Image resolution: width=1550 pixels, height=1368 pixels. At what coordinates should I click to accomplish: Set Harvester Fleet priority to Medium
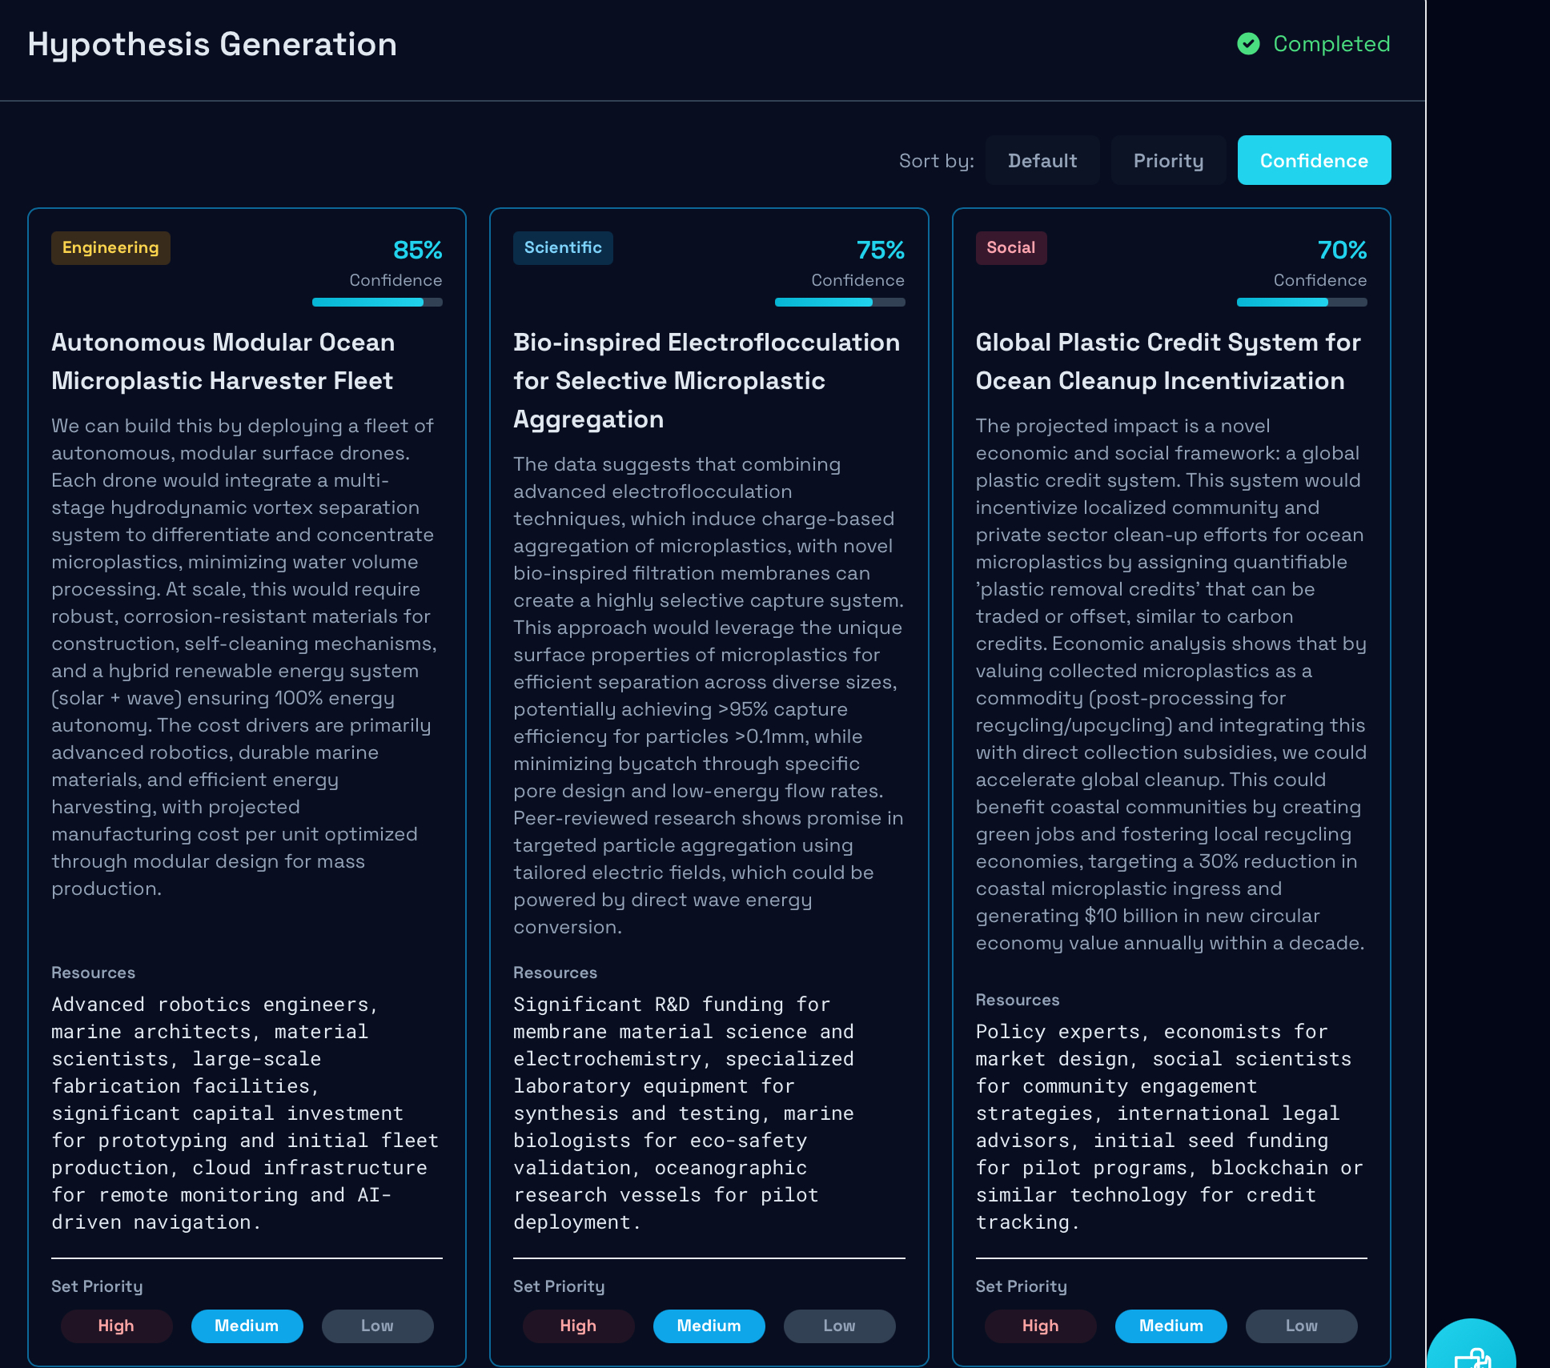click(x=247, y=1326)
